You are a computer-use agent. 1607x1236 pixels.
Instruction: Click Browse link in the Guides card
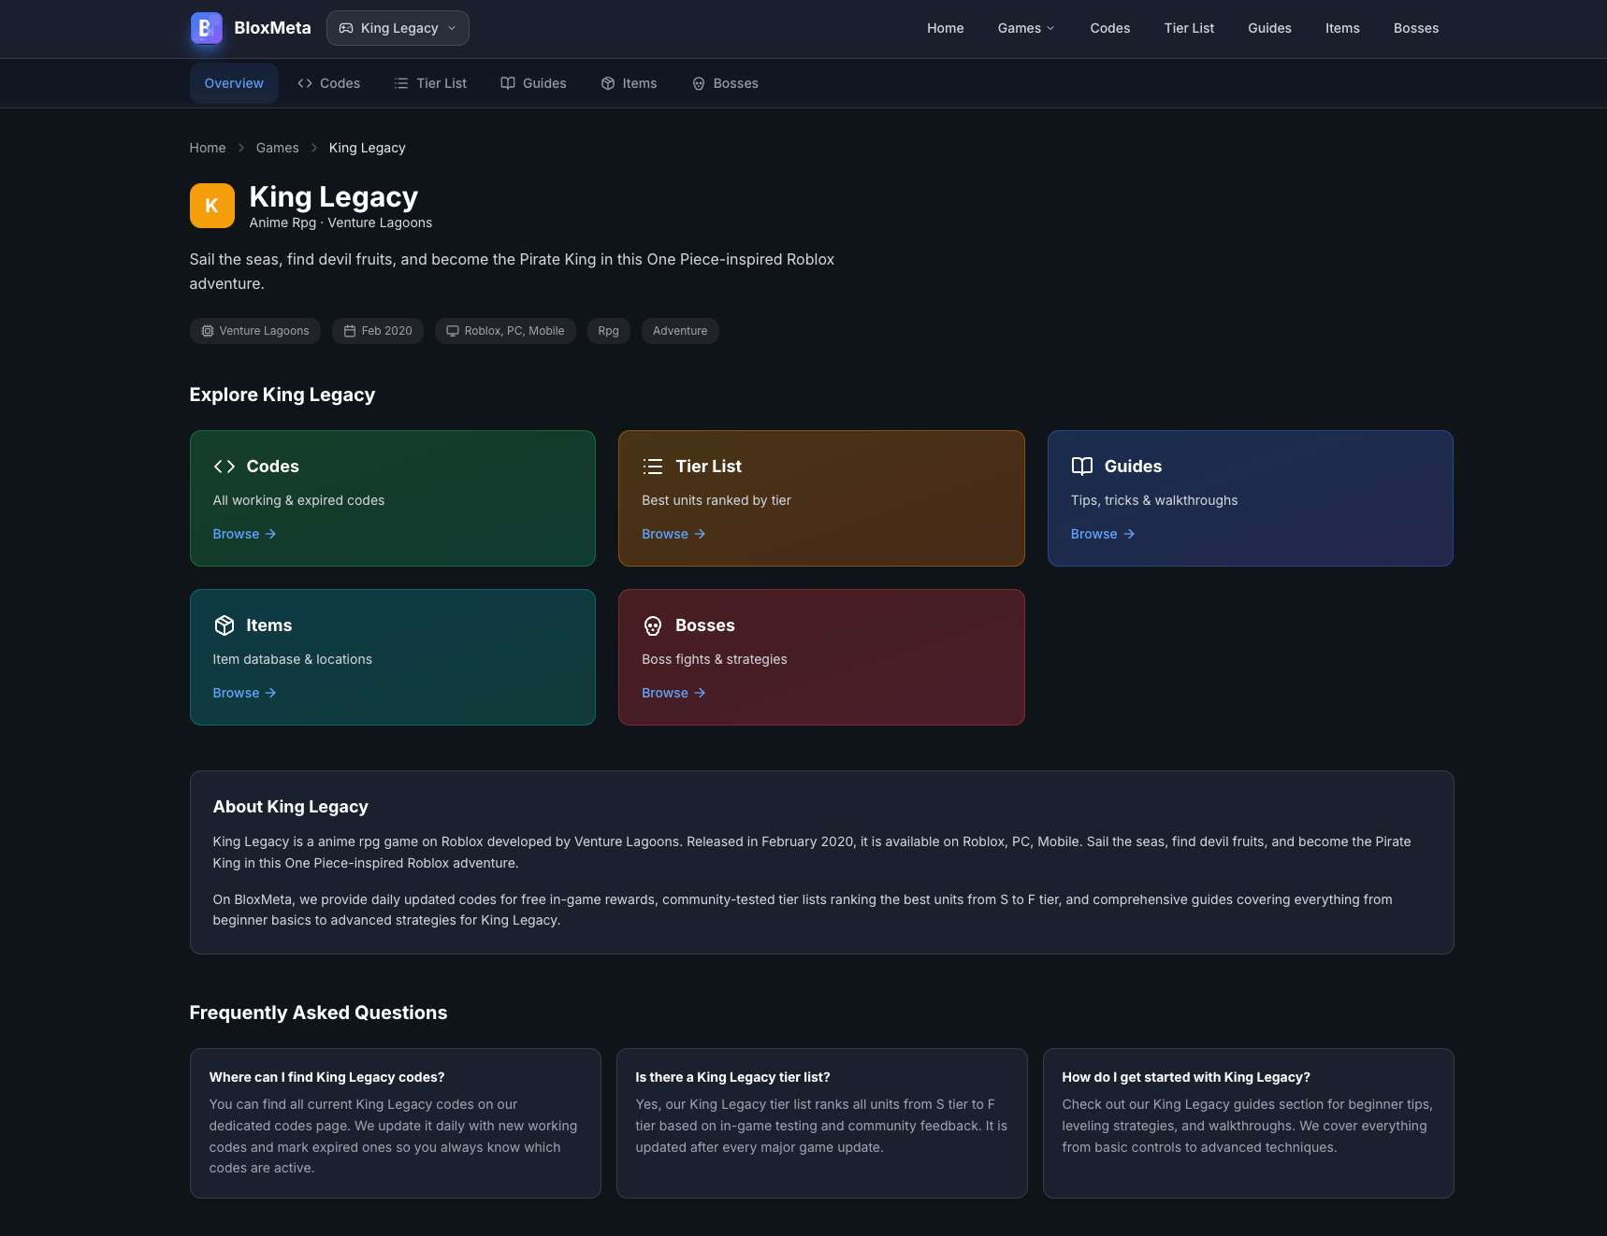pos(1103,534)
